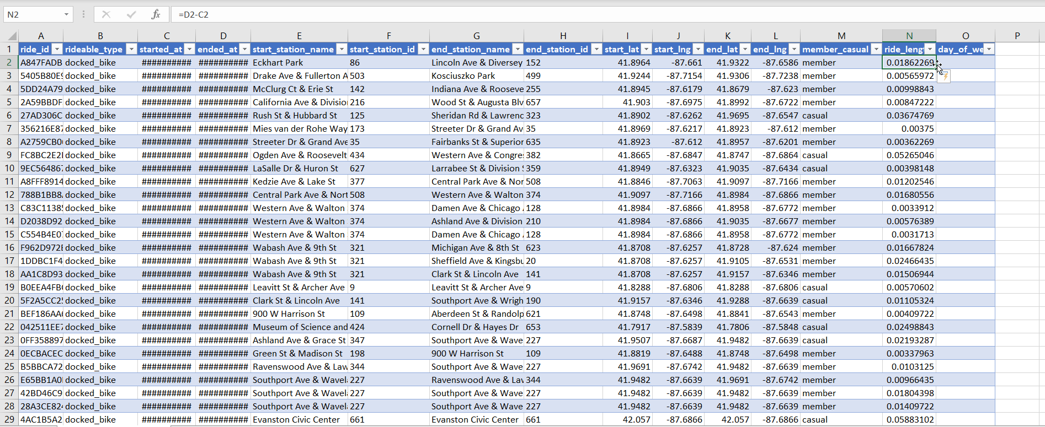Click the Michigan Ave & 8th St cell

[x=477, y=247]
